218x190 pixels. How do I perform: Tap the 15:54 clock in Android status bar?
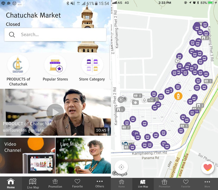(104, 3)
